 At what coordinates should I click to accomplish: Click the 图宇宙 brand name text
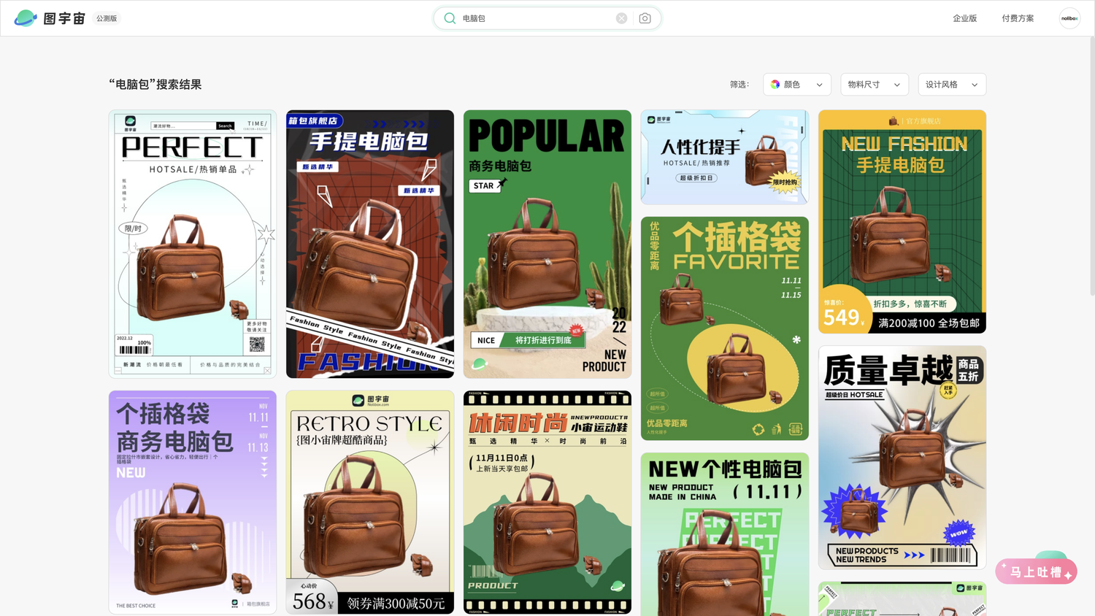pyautogui.click(x=64, y=18)
